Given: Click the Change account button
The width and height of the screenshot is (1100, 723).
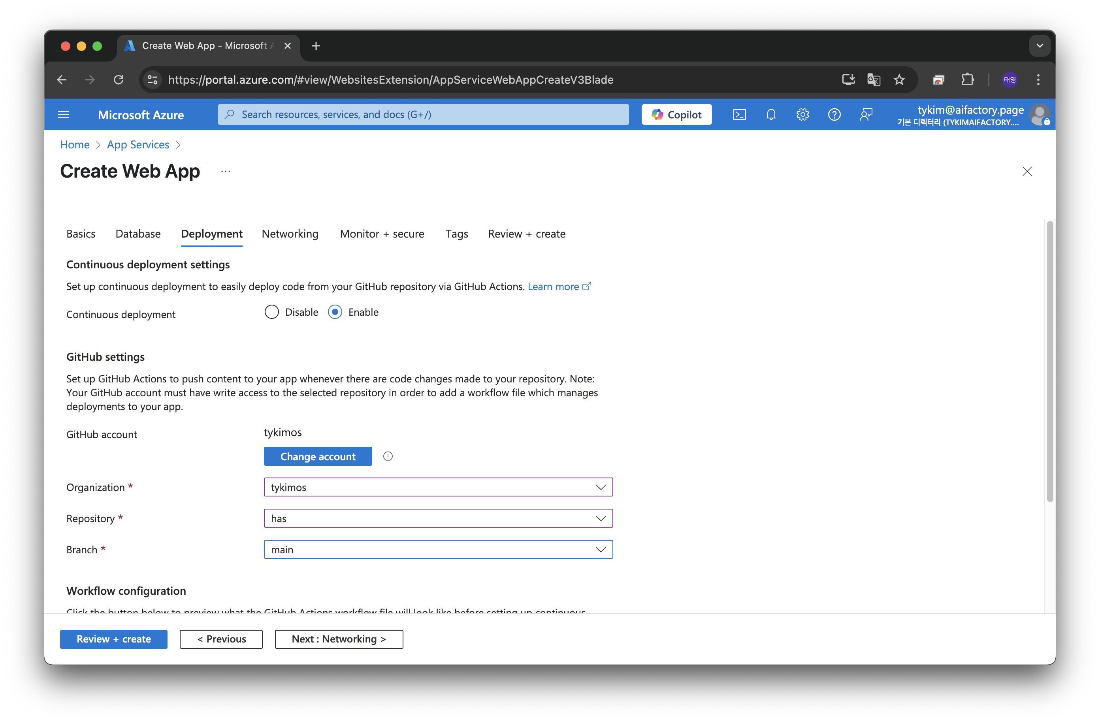Looking at the screenshot, I should point(318,456).
